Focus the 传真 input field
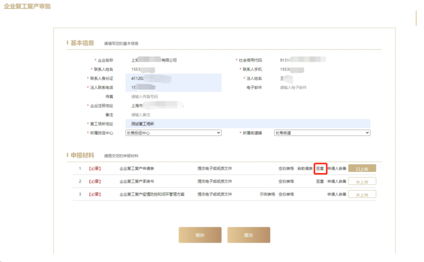Image resolution: width=424 pixels, height=262 pixels. pyautogui.click(x=173, y=97)
